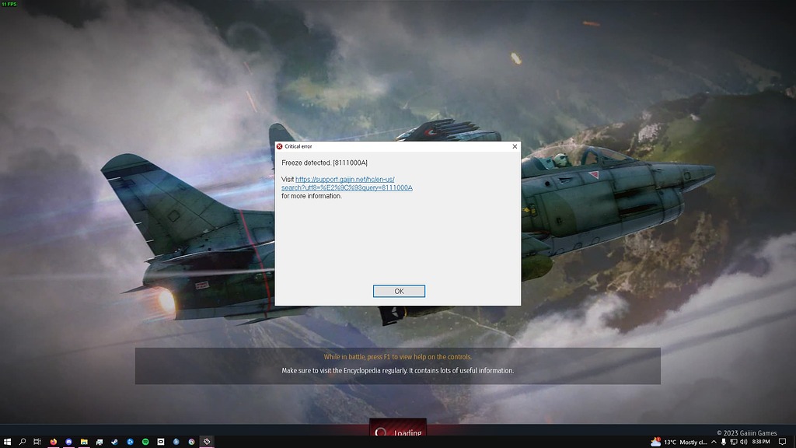Open the support.gaijin.net help link
Image resolution: width=796 pixels, height=448 pixels.
(347, 184)
